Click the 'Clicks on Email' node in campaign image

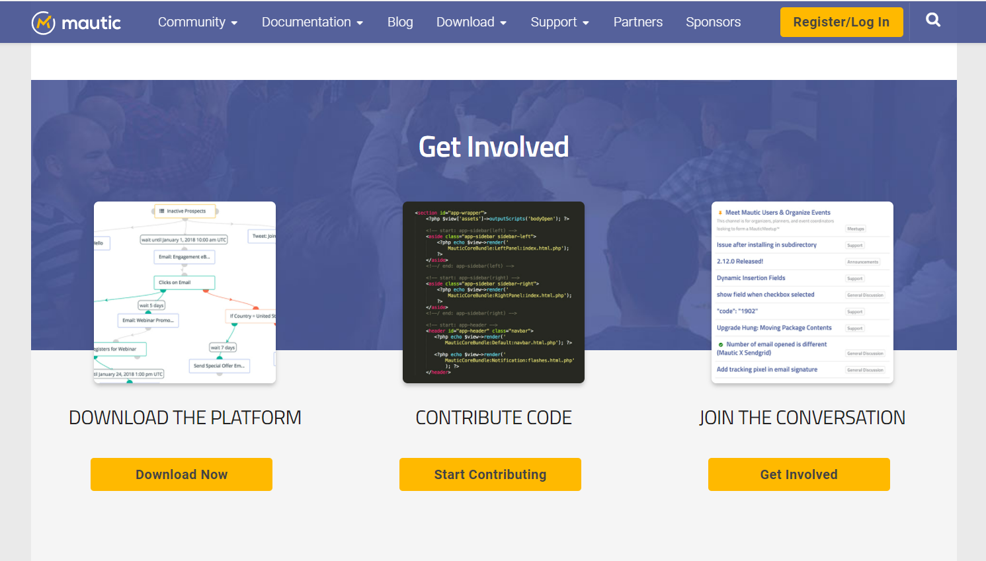[185, 282]
